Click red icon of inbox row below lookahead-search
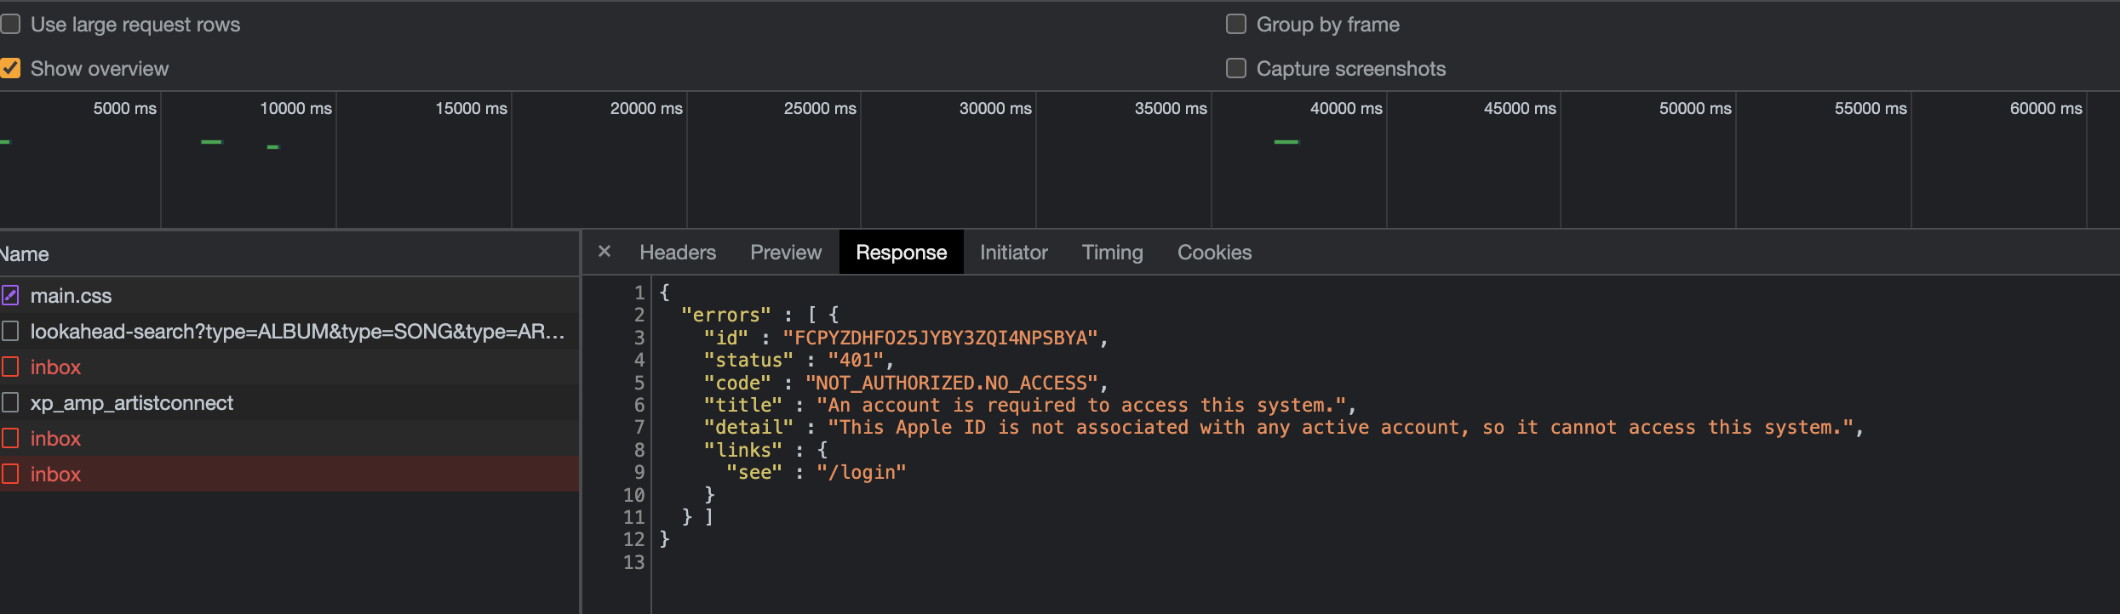Viewport: 2120px width, 614px height. [10, 367]
